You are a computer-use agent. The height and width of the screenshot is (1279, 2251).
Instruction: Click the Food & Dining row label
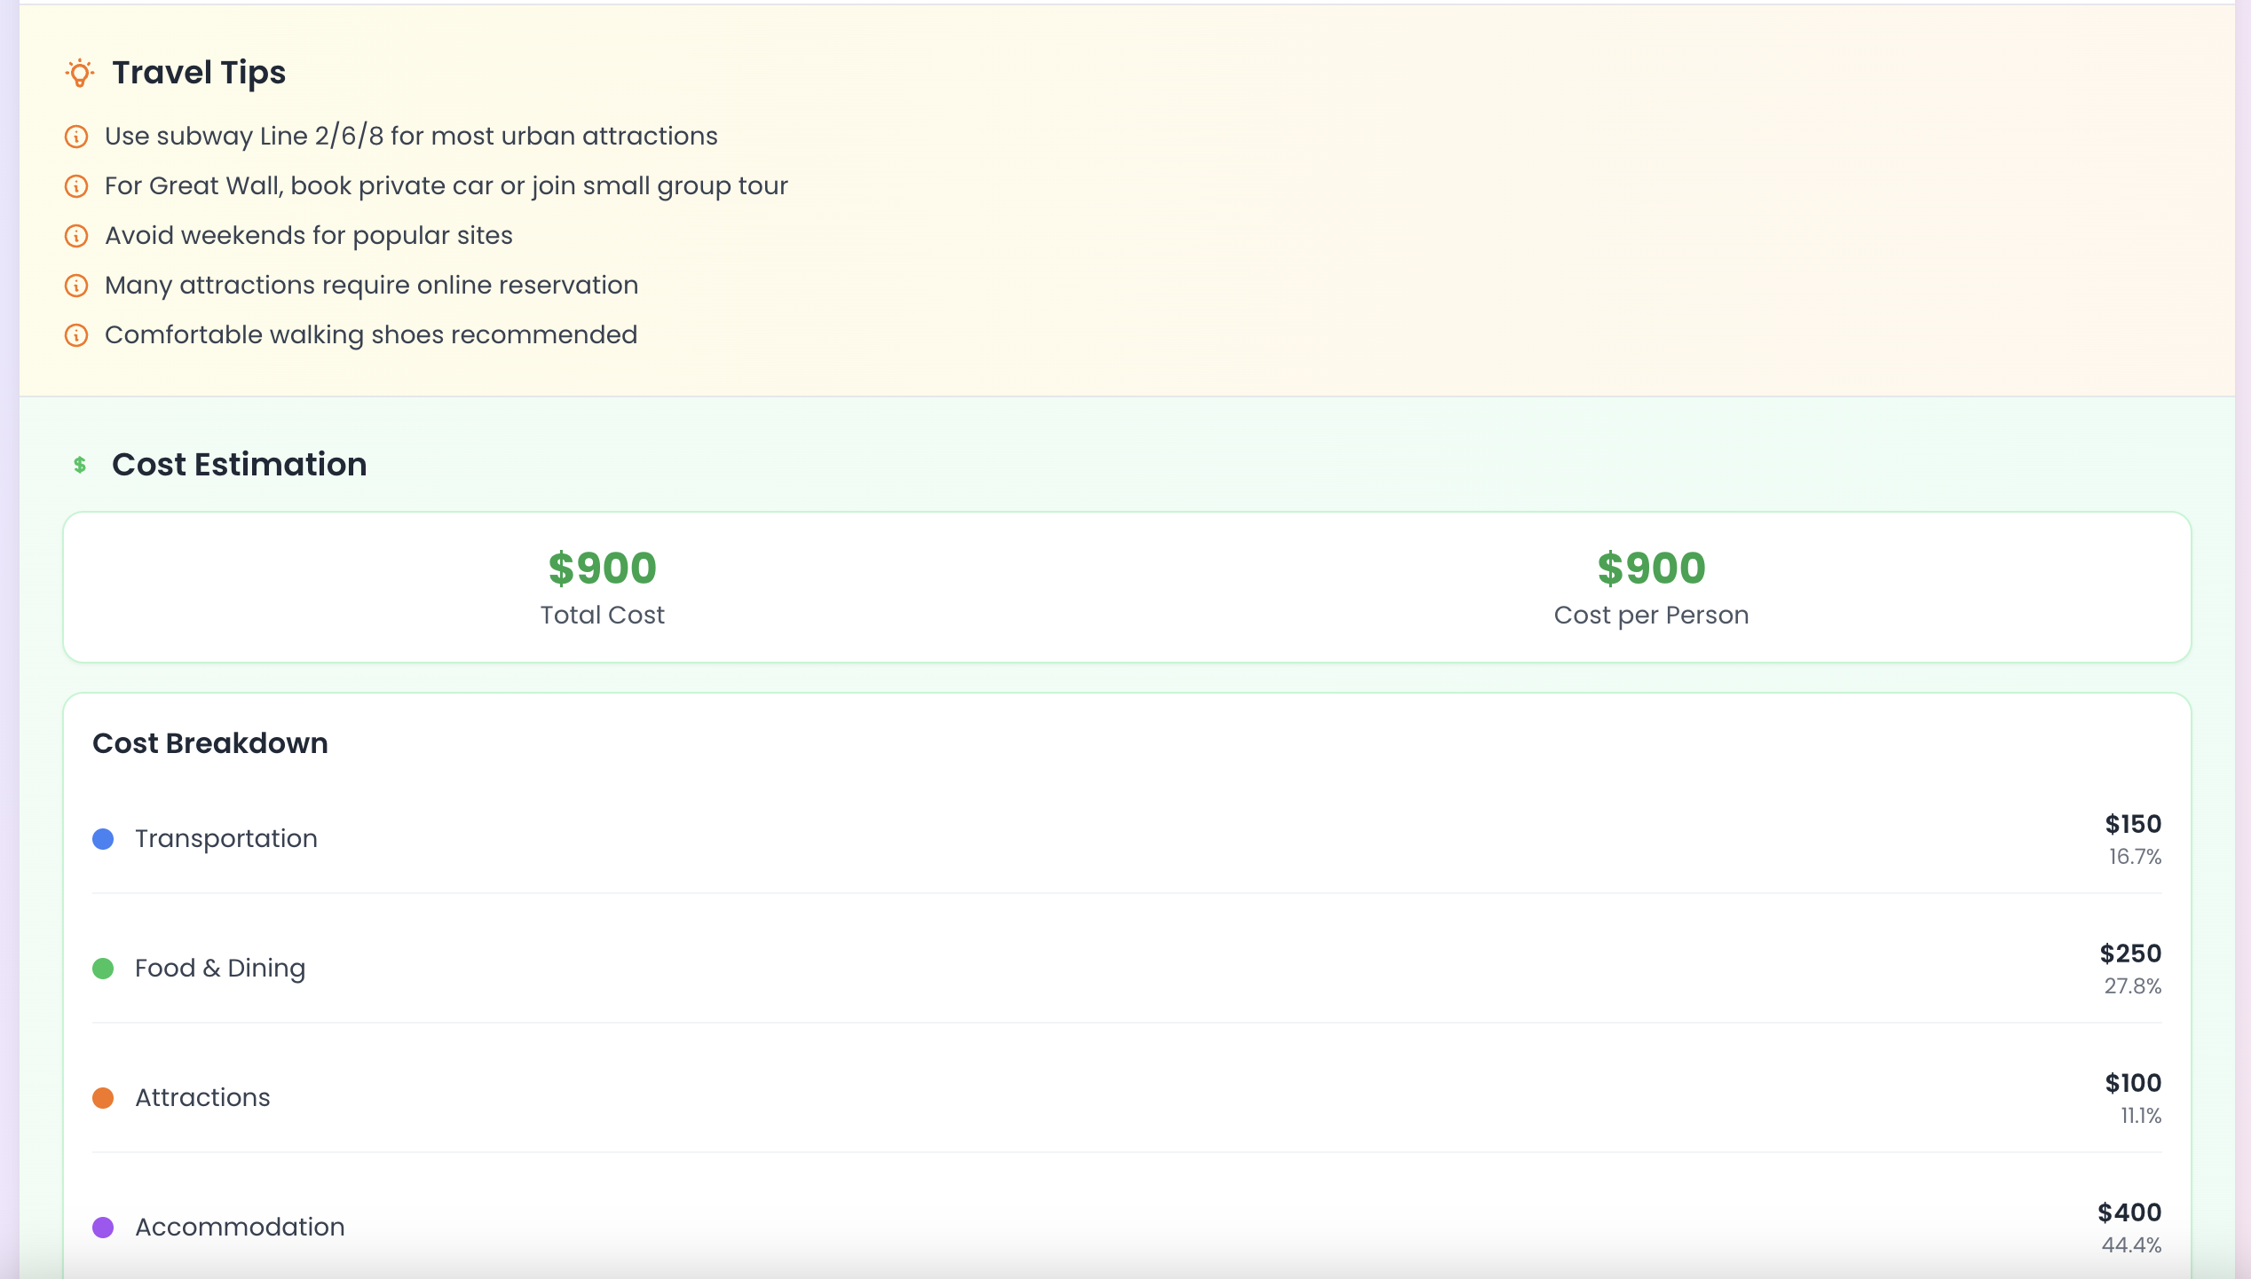coord(220,968)
